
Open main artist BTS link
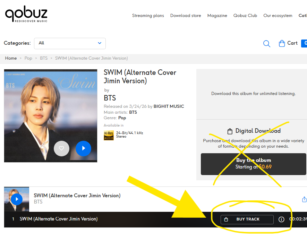(133, 112)
